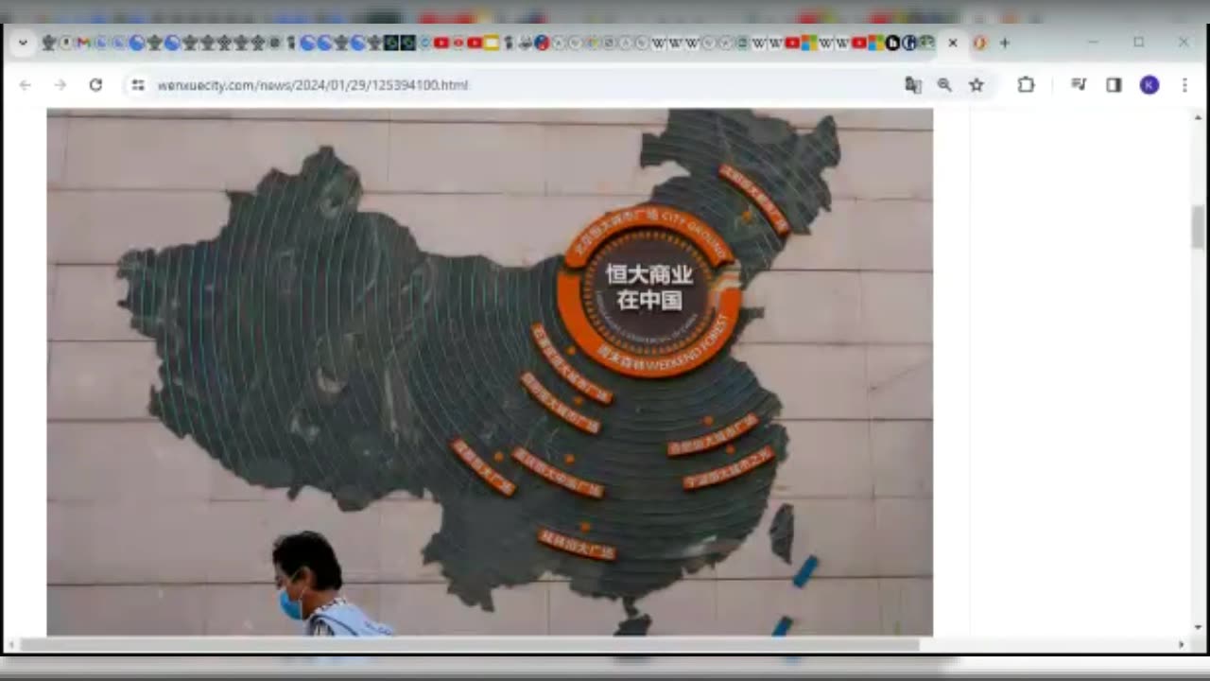The height and width of the screenshot is (681, 1210).
Task: Open the Extensions puzzle icon
Action: tap(1026, 85)
